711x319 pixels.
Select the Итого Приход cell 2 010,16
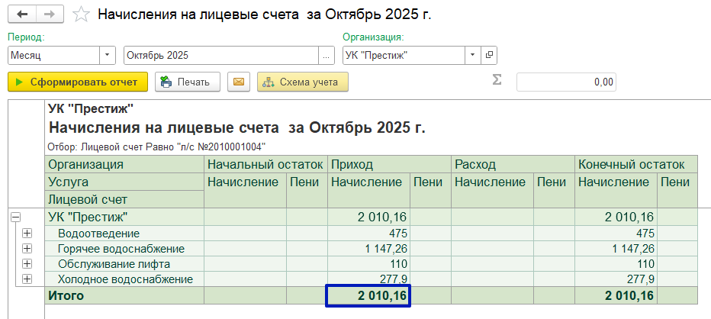[368, 295]
